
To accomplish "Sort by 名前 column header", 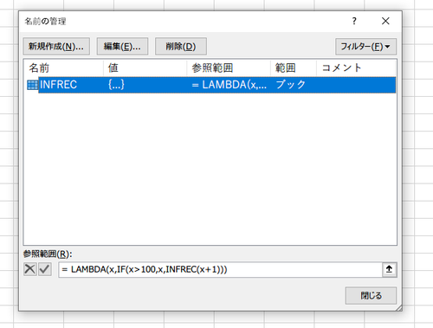I will click(63, 68).
